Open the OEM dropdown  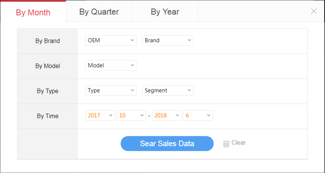click(111, 40)
